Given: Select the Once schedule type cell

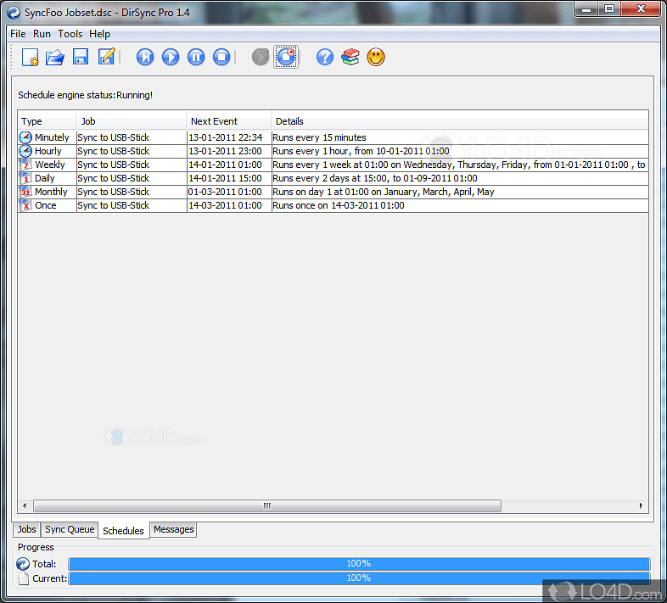Looking at the screenshot, I should click(48, 205).
